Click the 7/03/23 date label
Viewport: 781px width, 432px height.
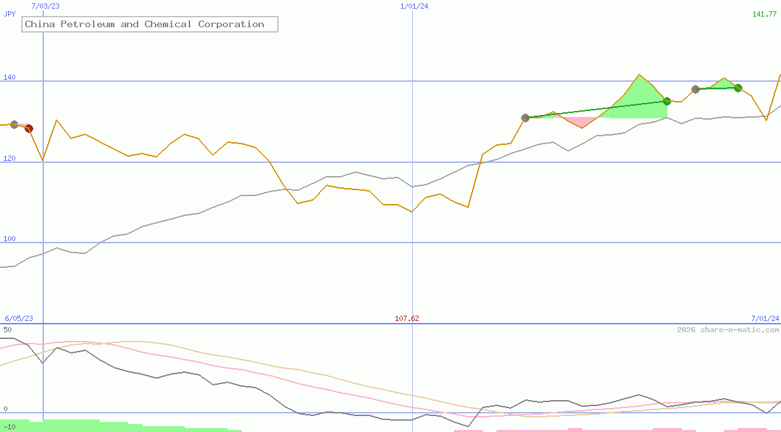[45, 6]
